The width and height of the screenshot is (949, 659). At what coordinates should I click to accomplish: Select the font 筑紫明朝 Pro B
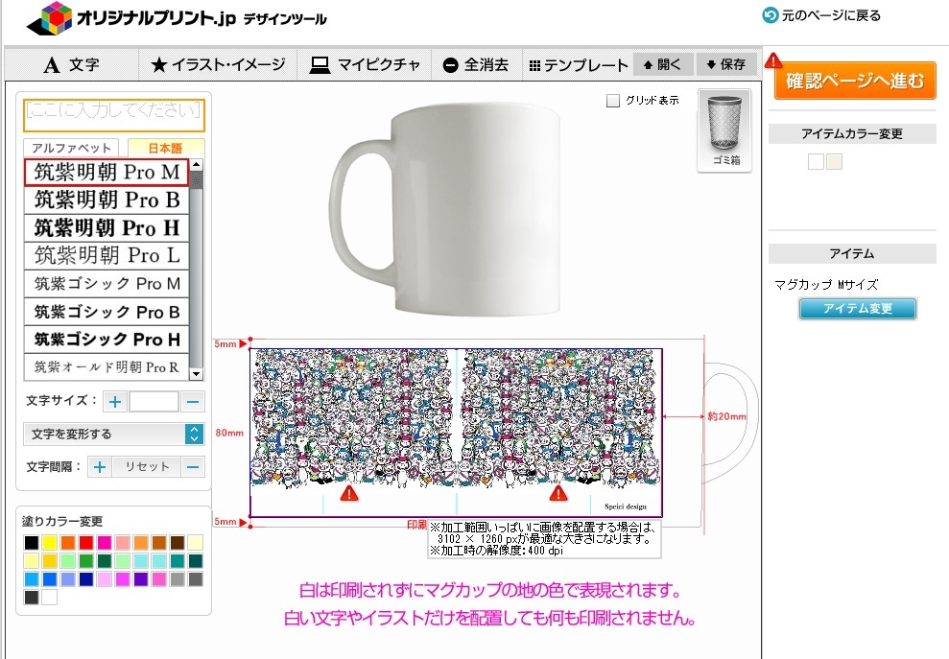tap(107, 200)
